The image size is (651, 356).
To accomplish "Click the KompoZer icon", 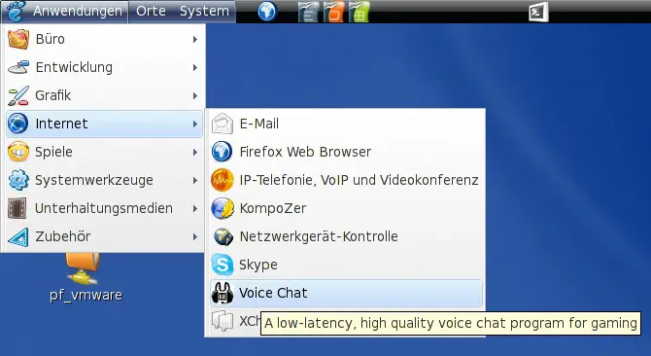I will (223, 208).
